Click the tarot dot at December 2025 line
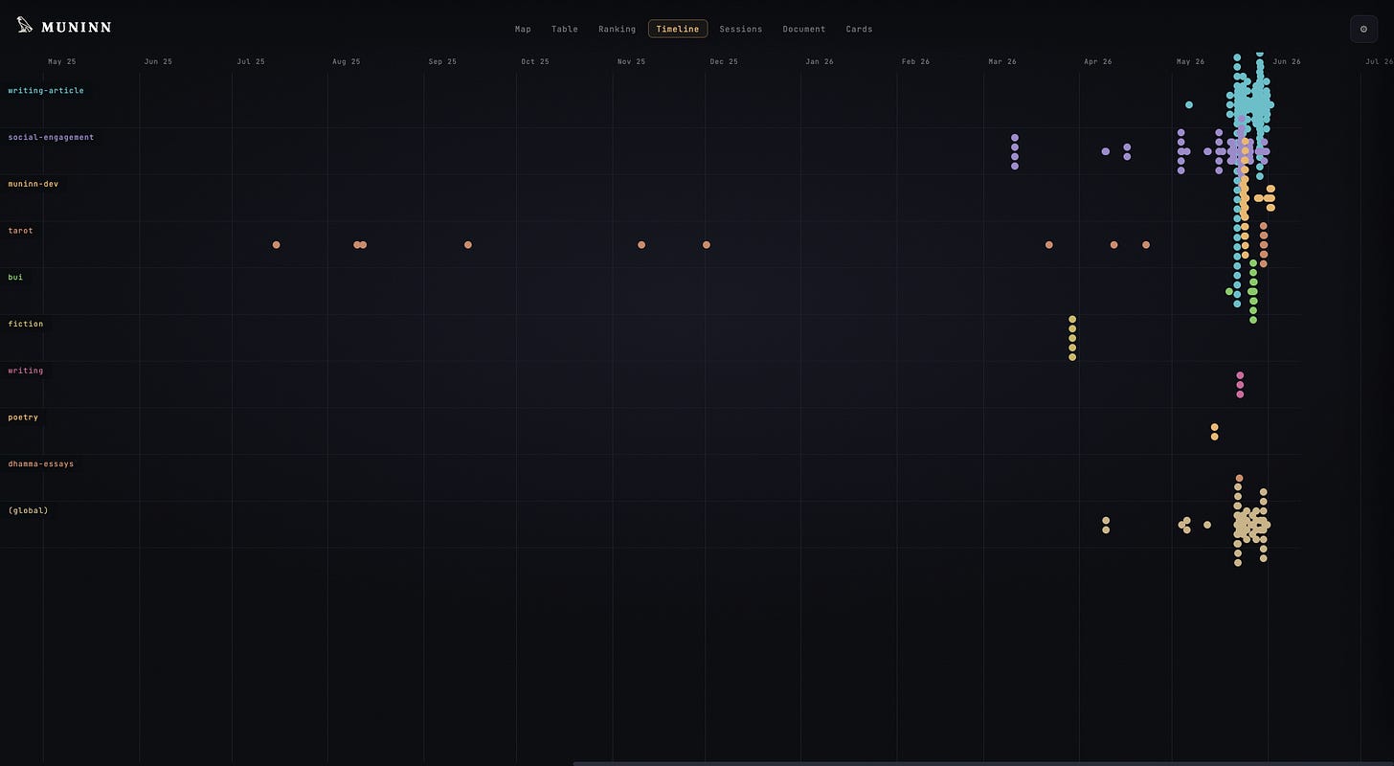This screenshot has width=1394, height=766. 707,245
